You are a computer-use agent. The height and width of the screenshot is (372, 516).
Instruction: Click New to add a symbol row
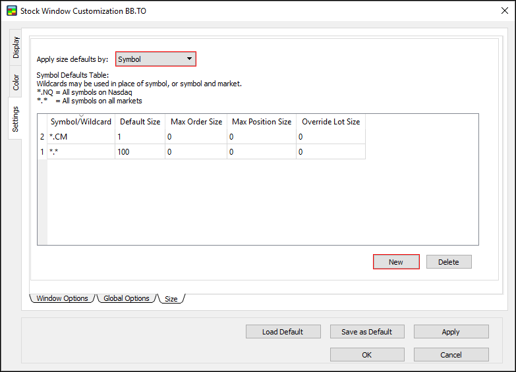coord(396,262)
